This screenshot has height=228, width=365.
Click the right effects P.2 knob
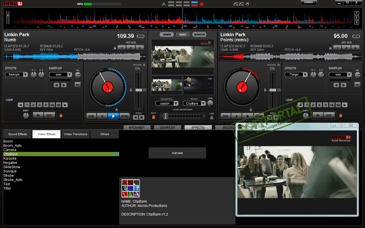point(321,75)
